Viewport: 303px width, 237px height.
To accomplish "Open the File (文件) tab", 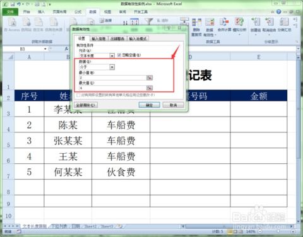I will 10,12.
